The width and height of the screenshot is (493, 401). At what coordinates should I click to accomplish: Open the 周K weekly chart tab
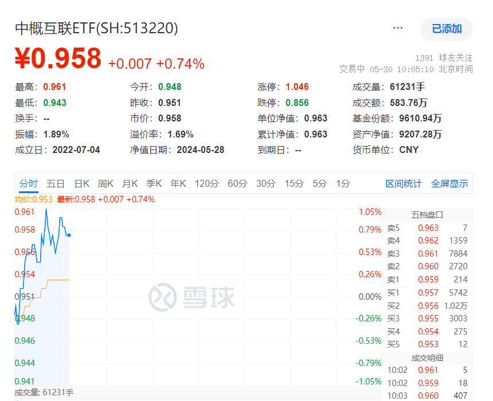coord(105,184)
